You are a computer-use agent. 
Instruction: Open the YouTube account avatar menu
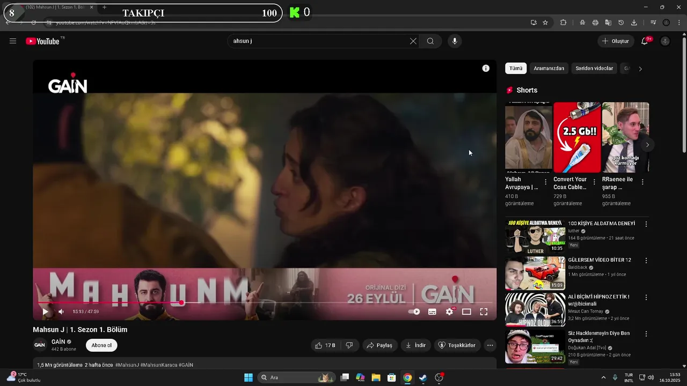point(665,41)
